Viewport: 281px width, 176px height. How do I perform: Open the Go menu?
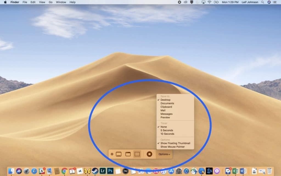pyautogui.click(x=50, y=2)
